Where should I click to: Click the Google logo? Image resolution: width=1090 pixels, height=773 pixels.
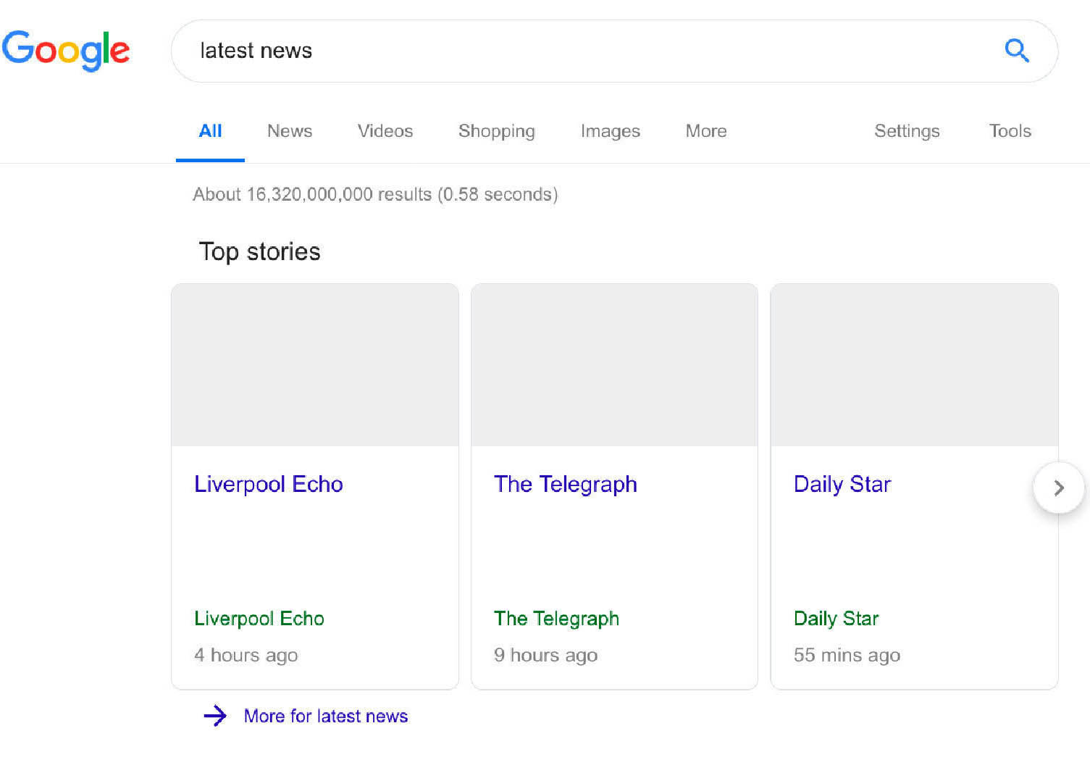click(x=67, y=51)
